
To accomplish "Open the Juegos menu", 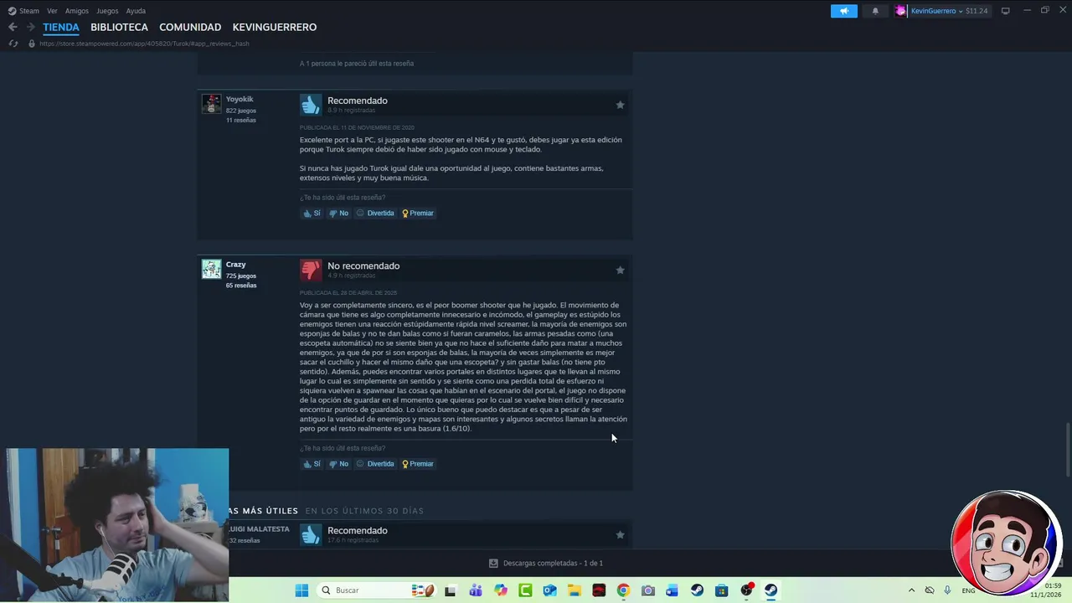I will point(107,11).
